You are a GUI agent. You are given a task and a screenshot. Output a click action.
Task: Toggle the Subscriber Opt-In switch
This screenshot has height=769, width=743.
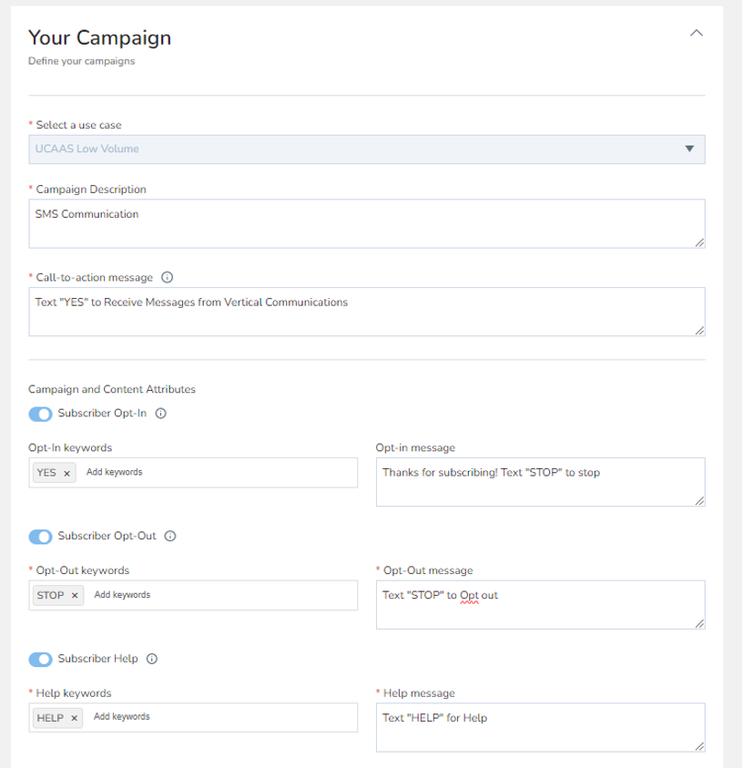(x=40, y=414)
